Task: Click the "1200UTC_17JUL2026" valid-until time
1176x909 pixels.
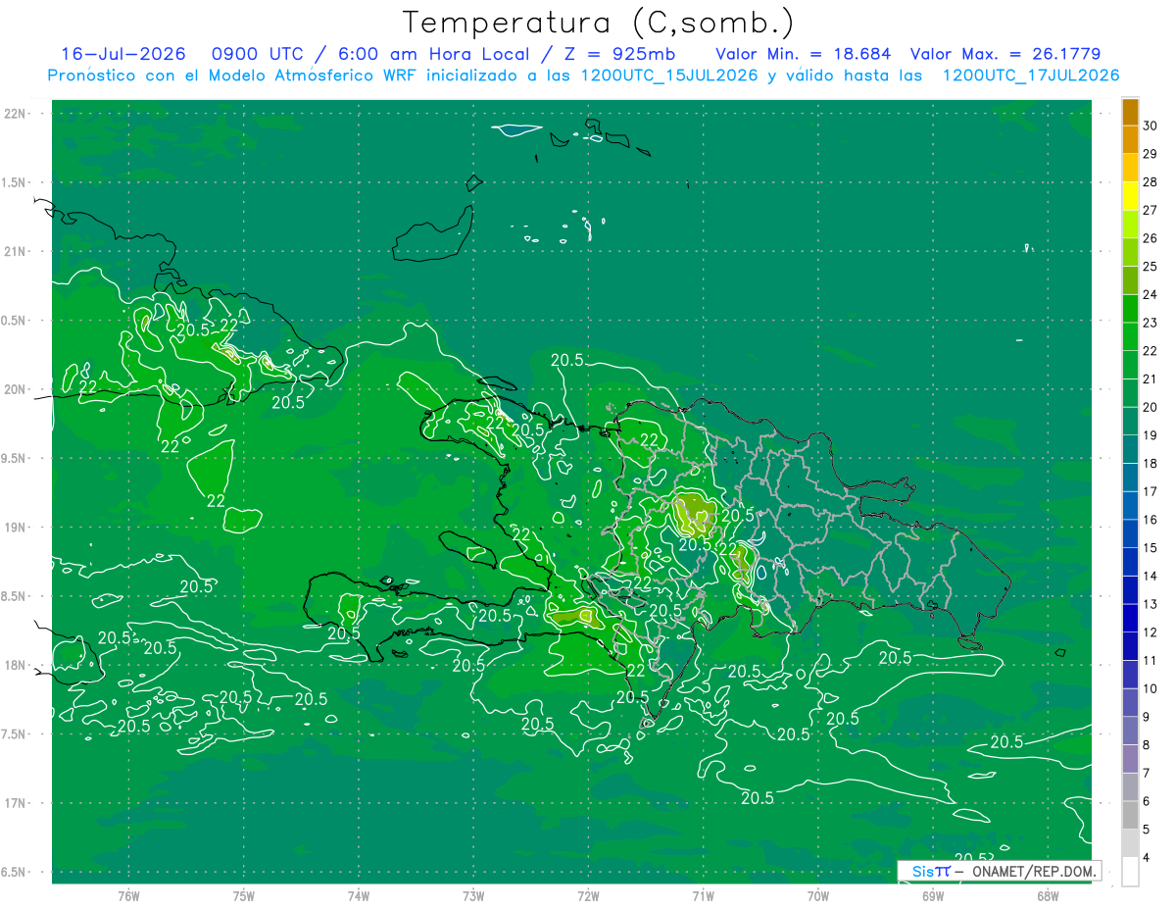Action: coord(1031,76)
